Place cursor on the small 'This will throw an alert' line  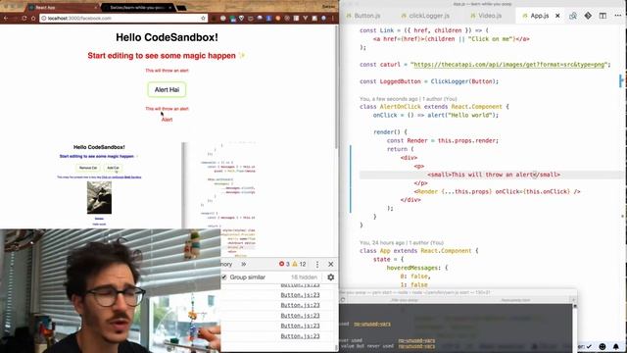point(494,175)
